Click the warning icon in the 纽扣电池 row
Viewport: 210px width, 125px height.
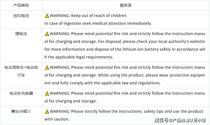(47, 16)
